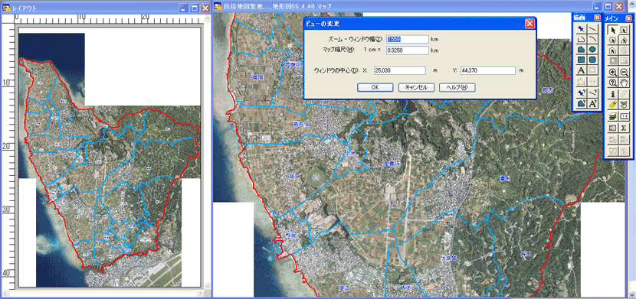Open Layer Control stacked layers icon

(613, 117)
